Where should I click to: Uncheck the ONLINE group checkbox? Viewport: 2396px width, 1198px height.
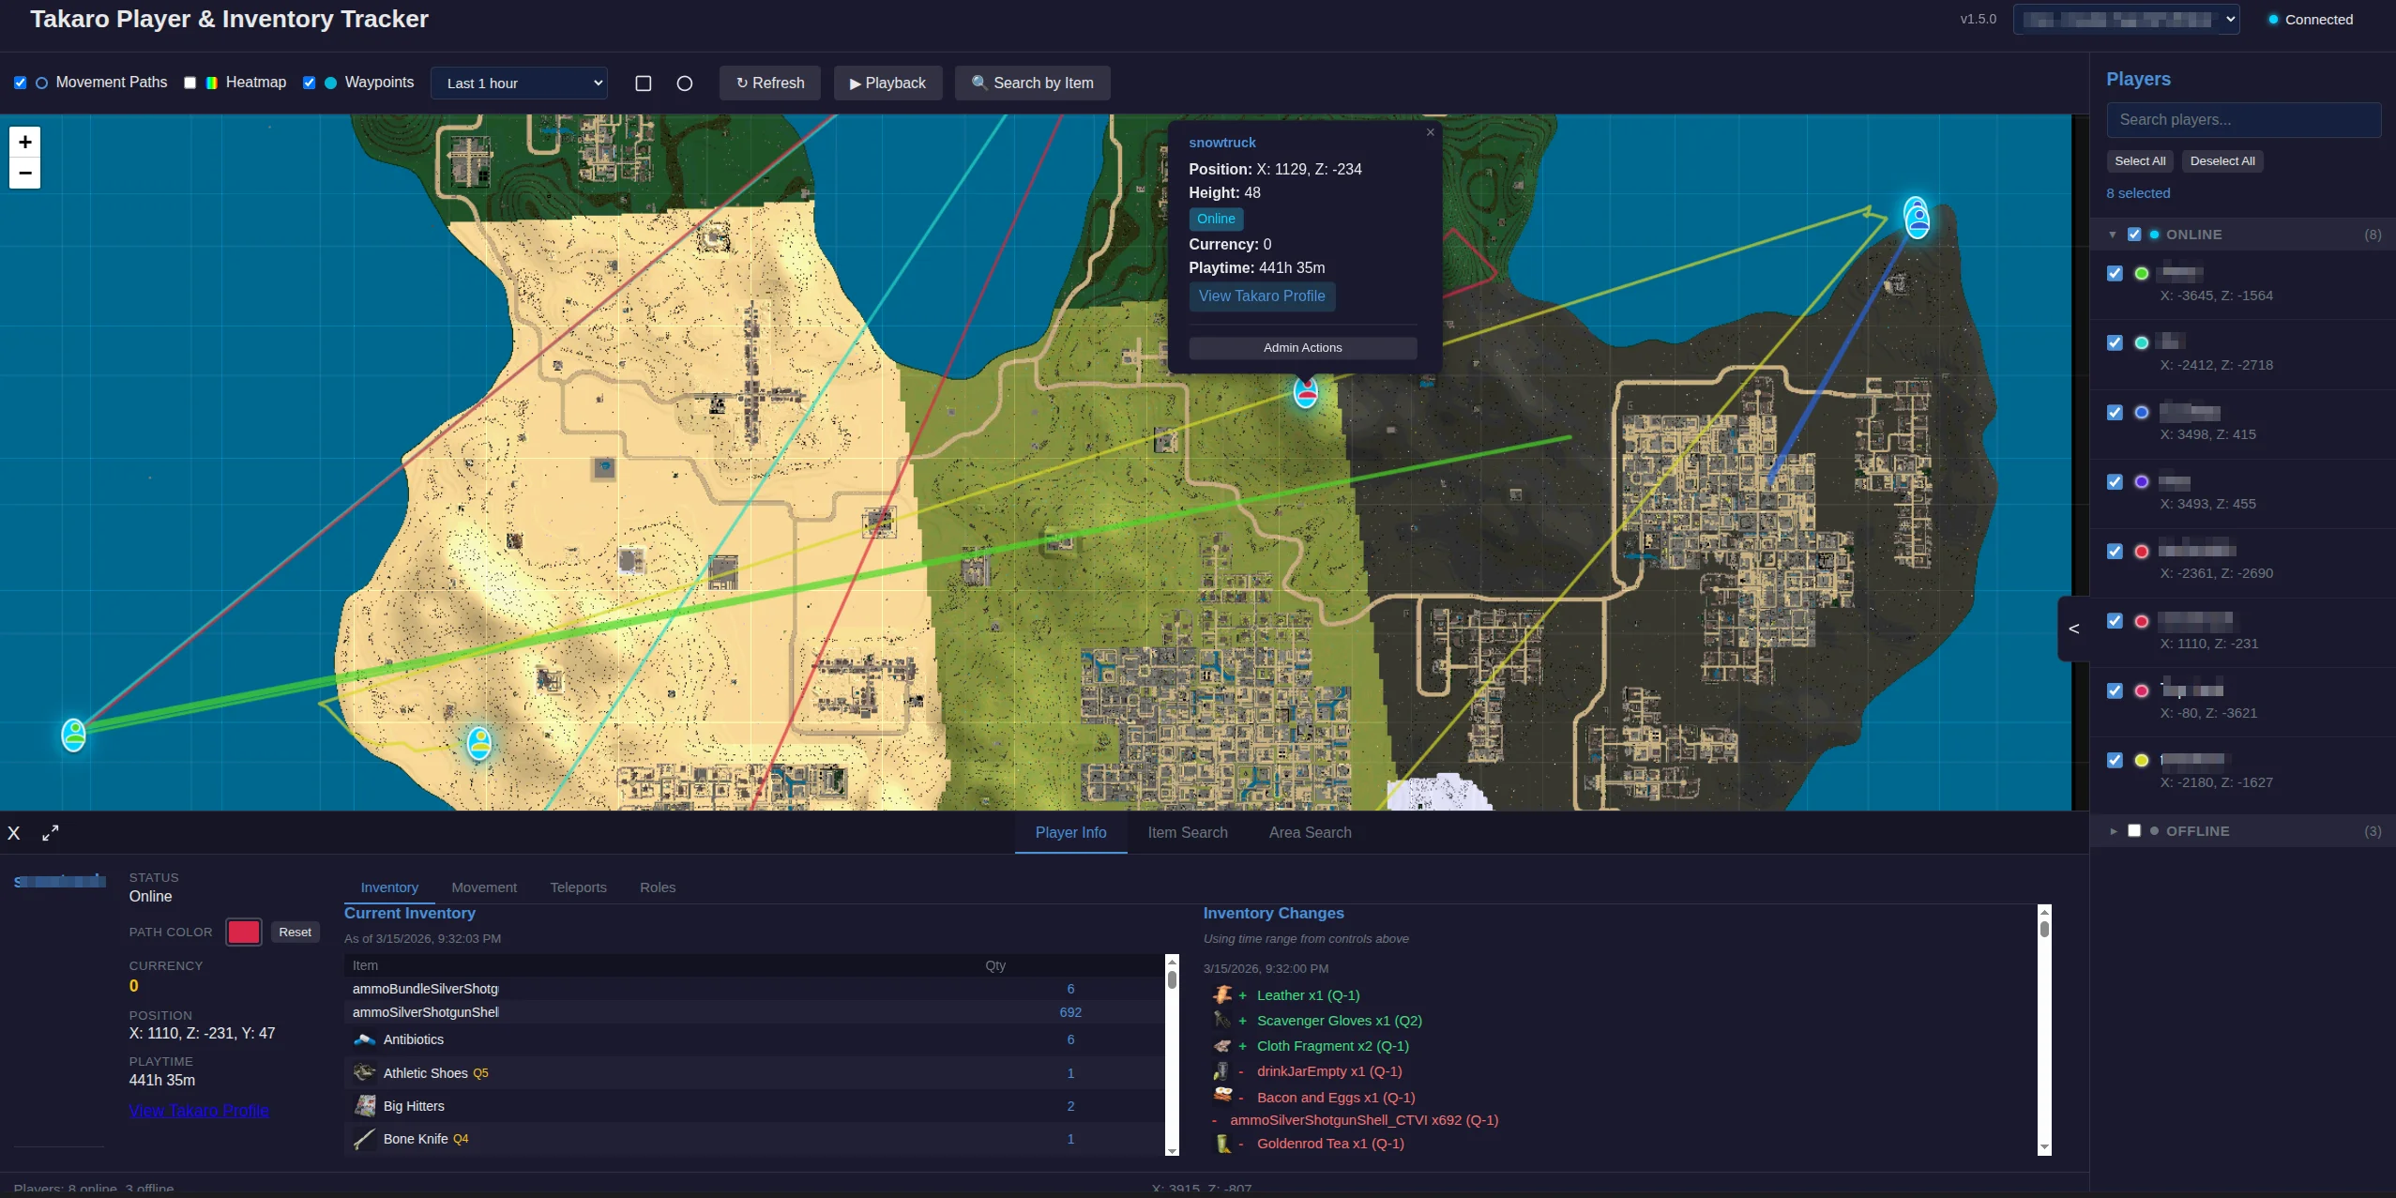pos(2133,234)
